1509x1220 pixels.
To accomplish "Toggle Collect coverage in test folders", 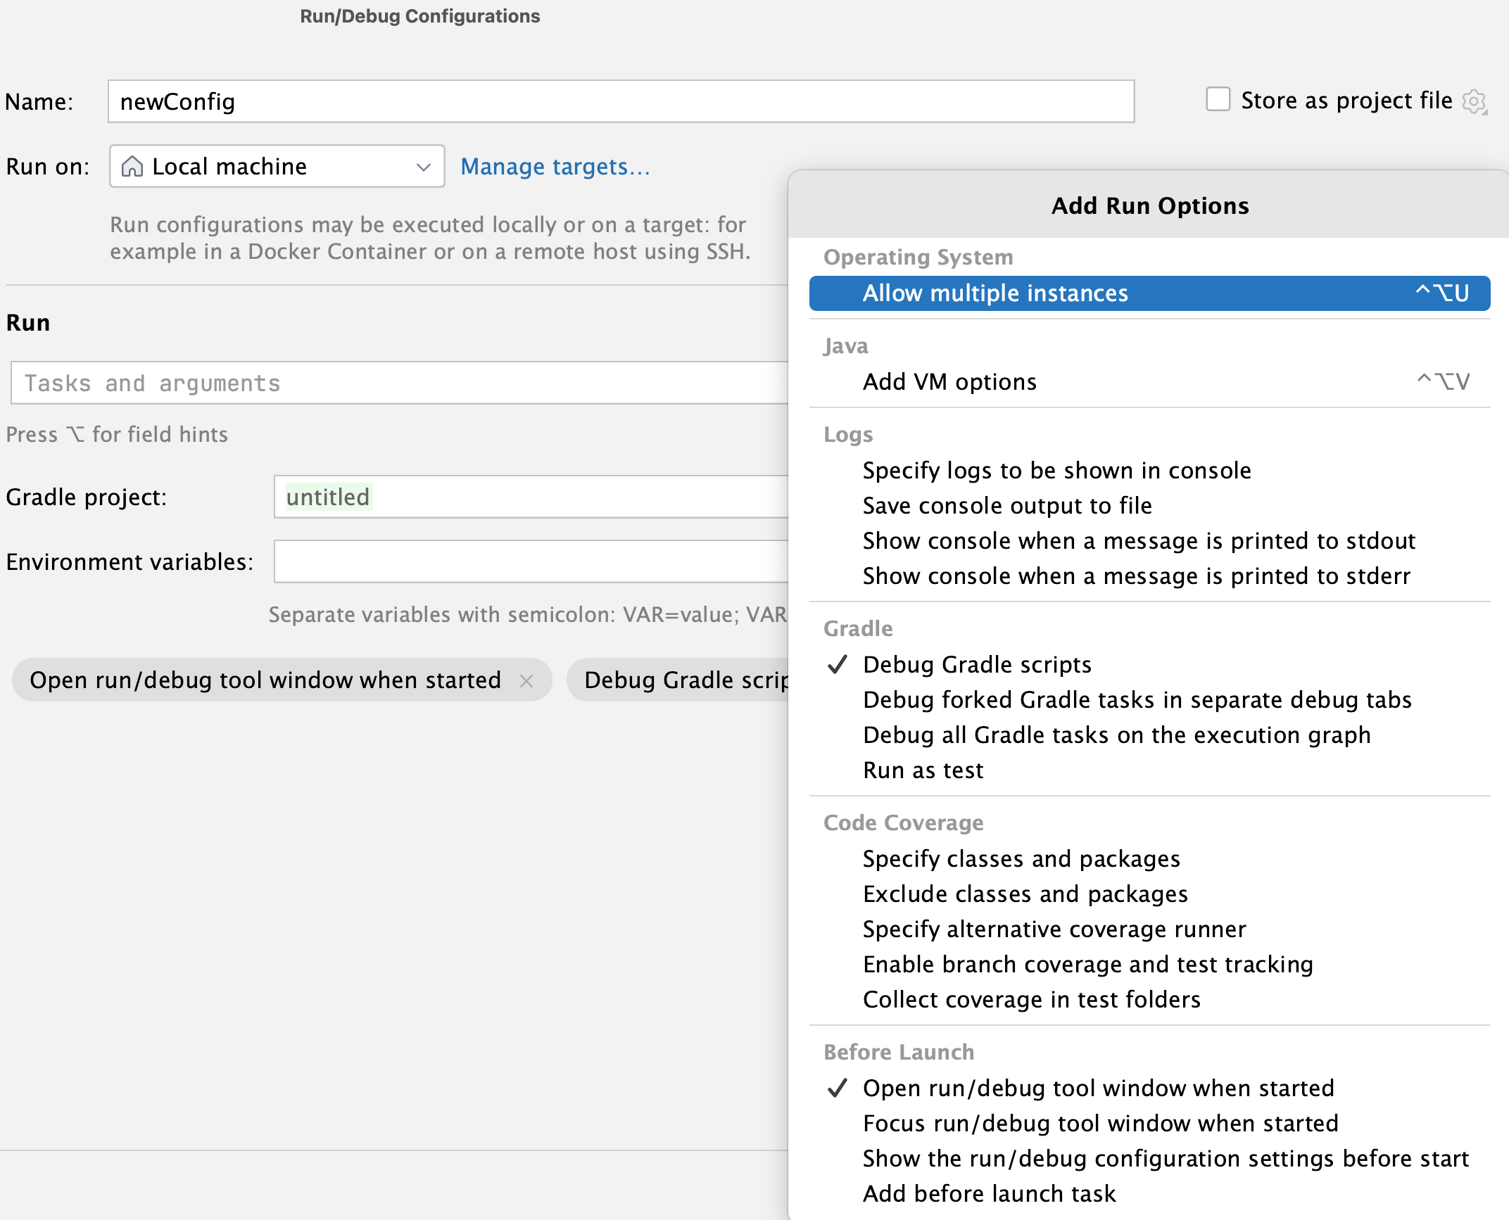I will [1149, 999].
